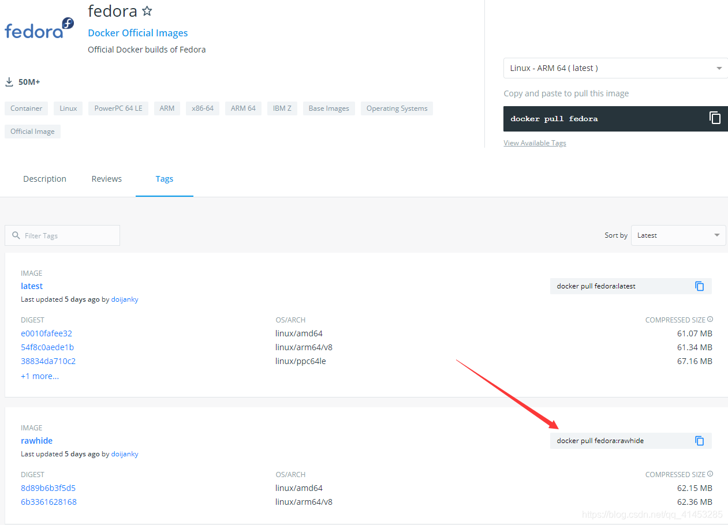Click the PowerPC 64 LE tag
Screen dimensions: 728x525
[x=118, y=108]
